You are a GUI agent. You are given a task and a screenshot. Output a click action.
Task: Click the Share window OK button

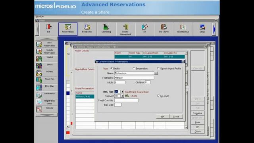tap(198, 127)
